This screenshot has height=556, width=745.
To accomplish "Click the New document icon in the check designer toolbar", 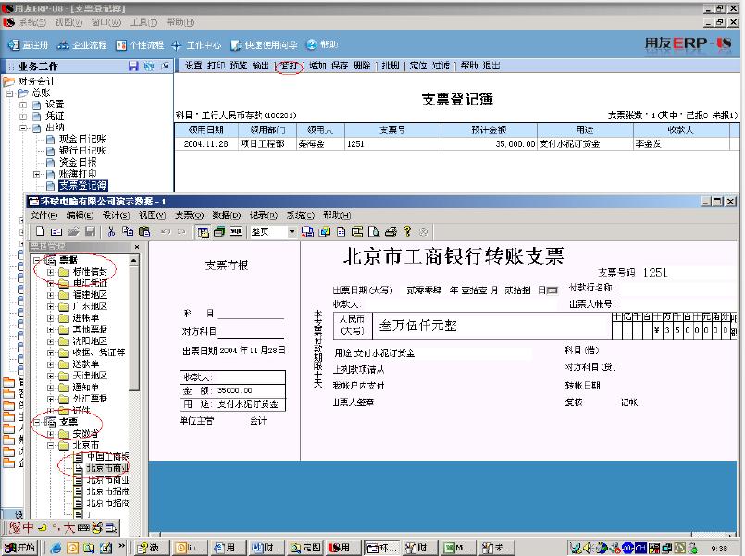I will pyautogui.click(x=41, y=231).
